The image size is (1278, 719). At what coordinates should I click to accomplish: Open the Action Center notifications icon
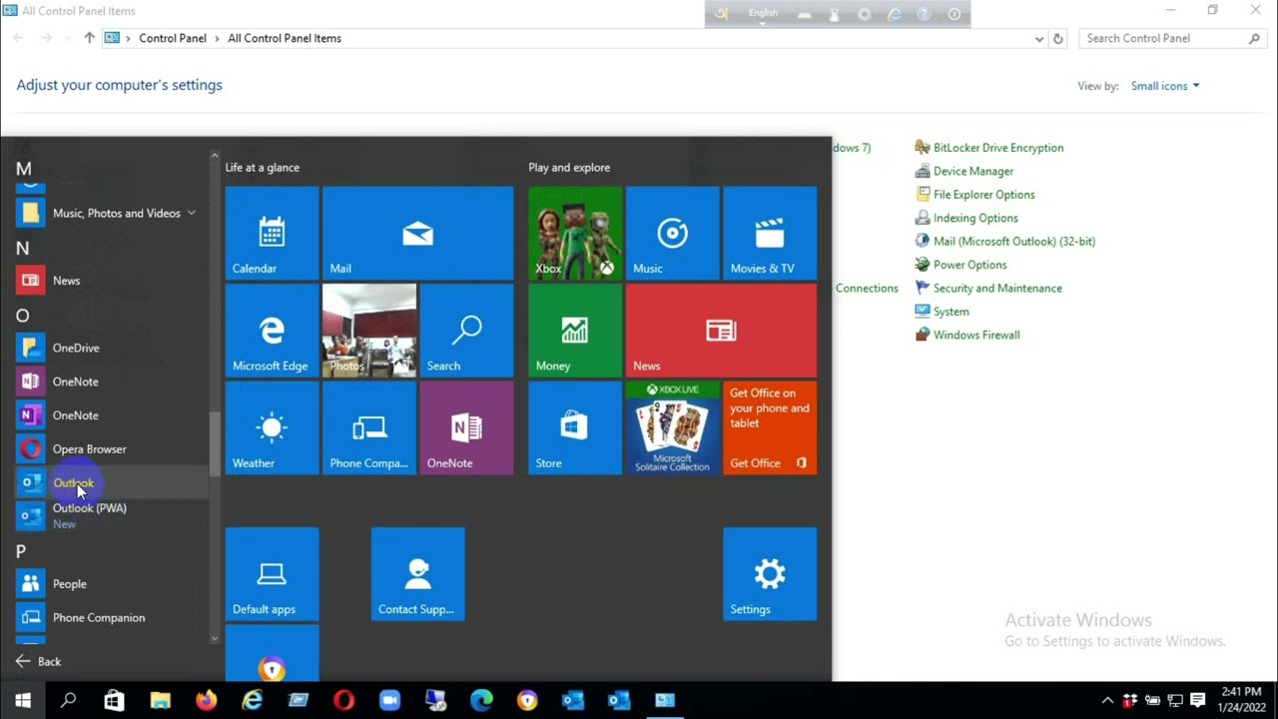(1198, 700)
